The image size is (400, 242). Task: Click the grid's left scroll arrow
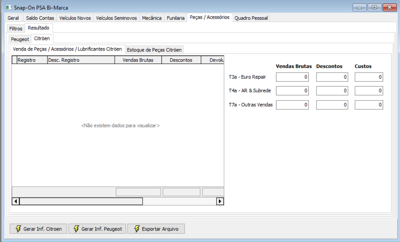pos(16,201)
